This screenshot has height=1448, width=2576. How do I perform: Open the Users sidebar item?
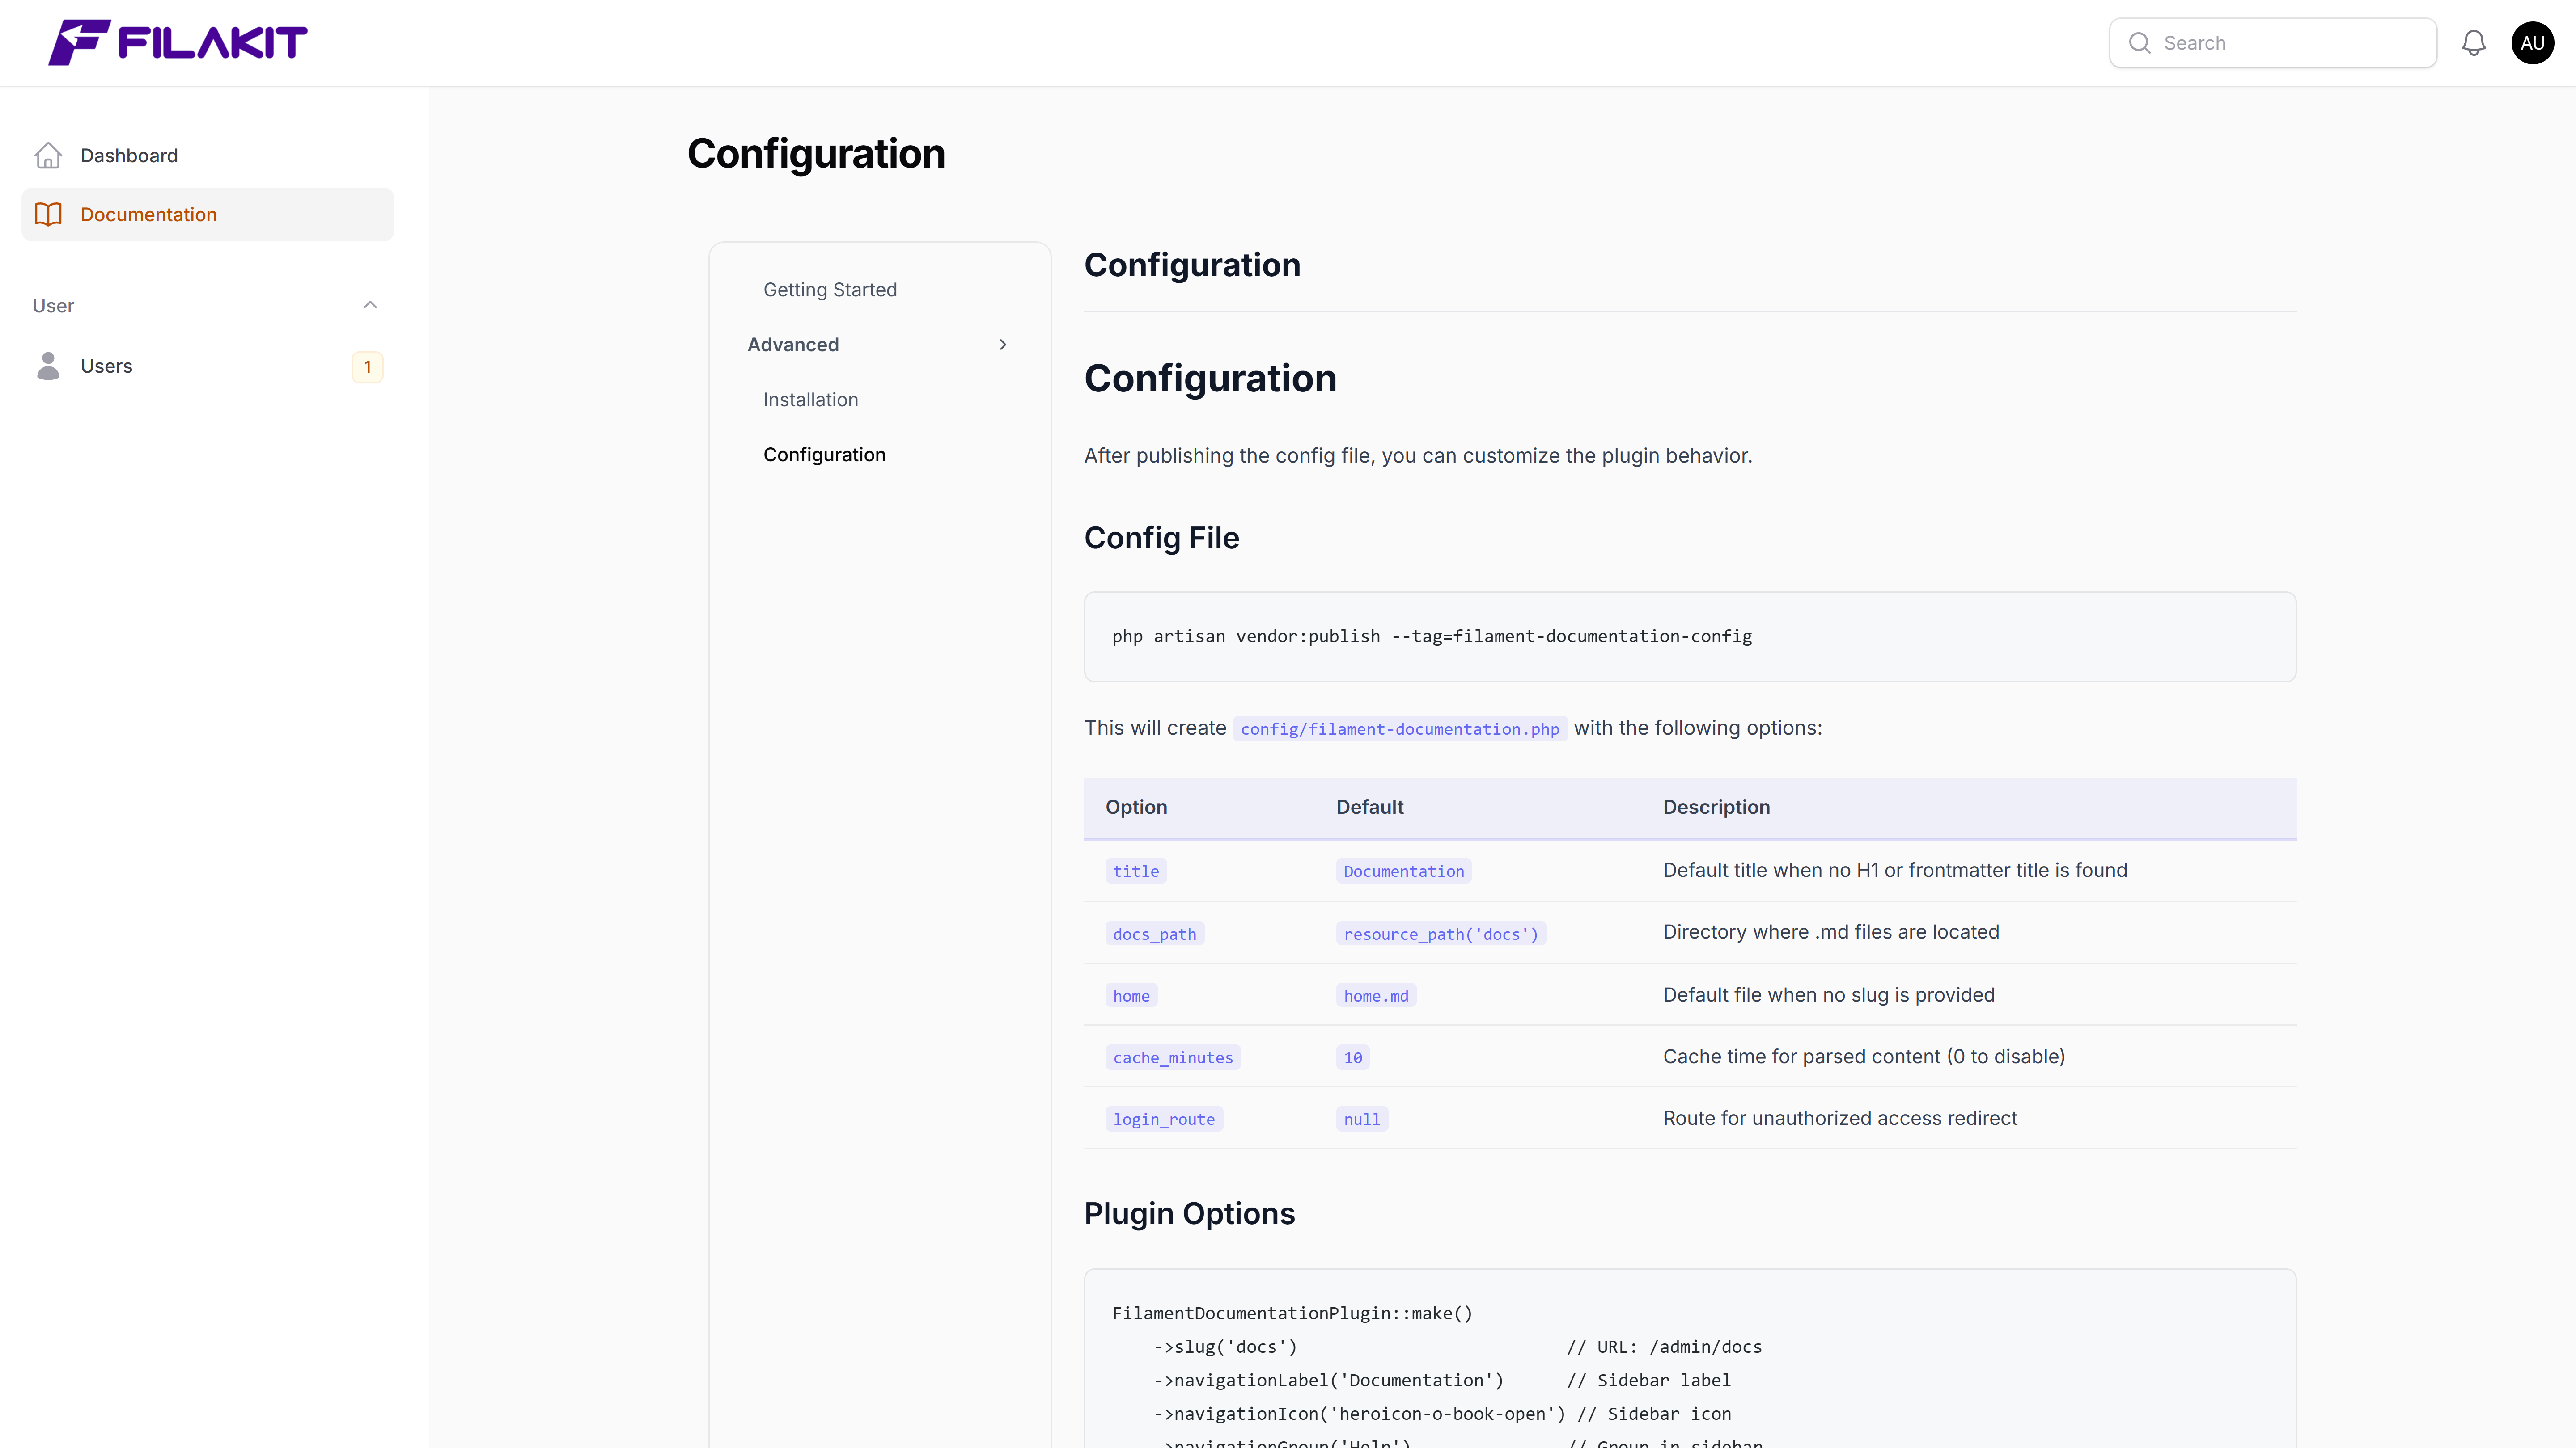coord(208,367)
